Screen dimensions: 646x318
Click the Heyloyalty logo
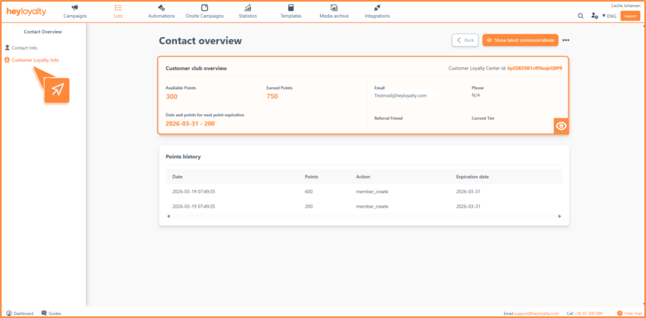coord(26,11)
